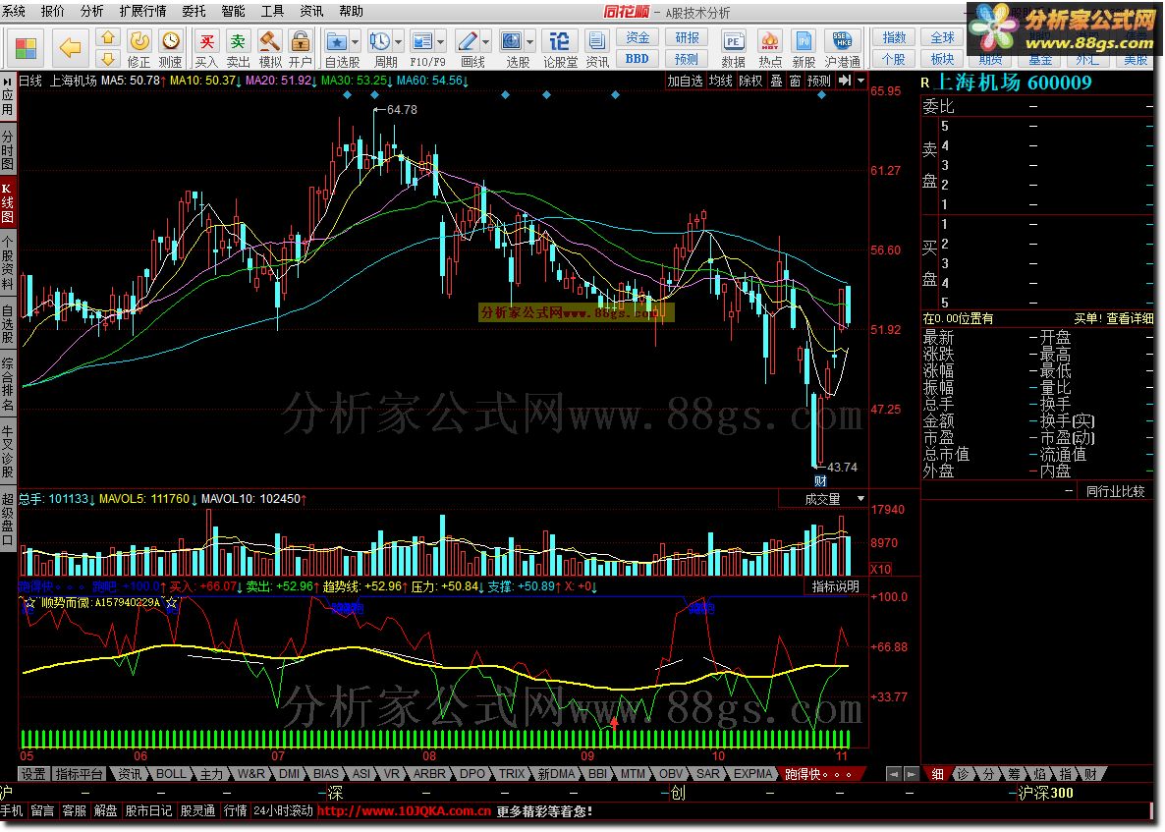Open the 智能 menu
The width and height of the screenshot is (1165, 832).
[x=234, y=11]
